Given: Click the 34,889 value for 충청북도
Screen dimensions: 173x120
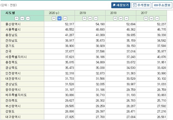Looking at the screenshot, I should [x=100, y=62].
